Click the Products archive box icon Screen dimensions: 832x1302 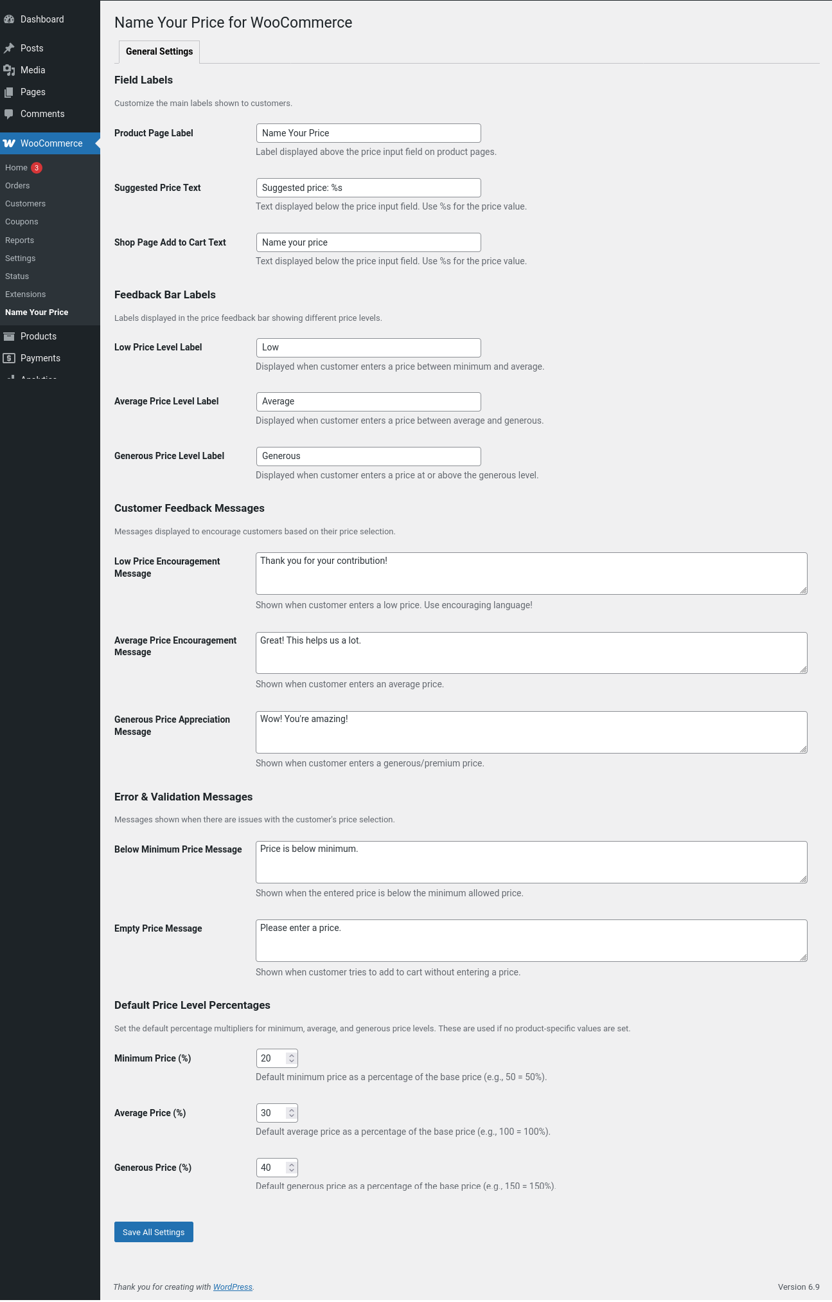(x=9, y=336)
